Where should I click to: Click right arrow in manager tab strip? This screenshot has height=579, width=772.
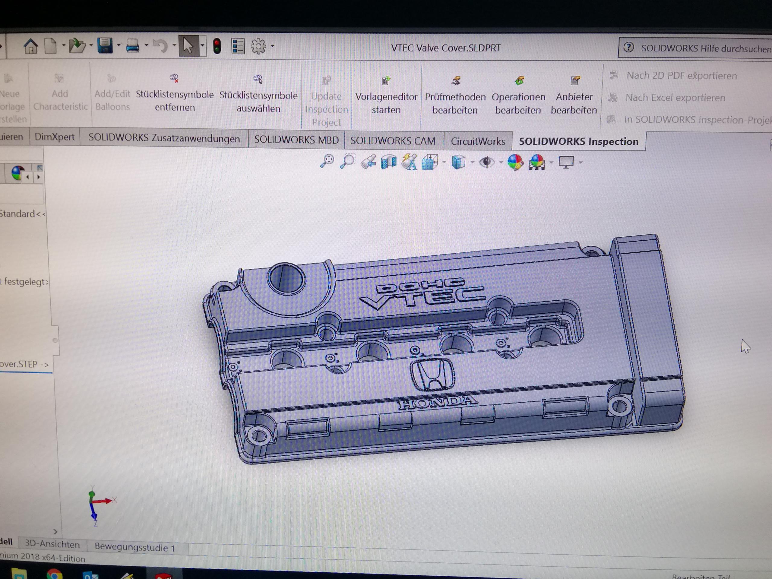point(38,177)
